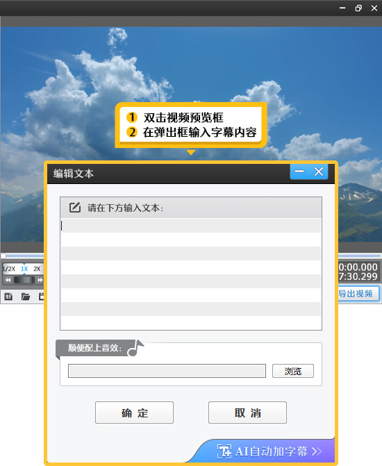Select 1/2X playback speed
This screenshot has width=382, height=466.
9,269
